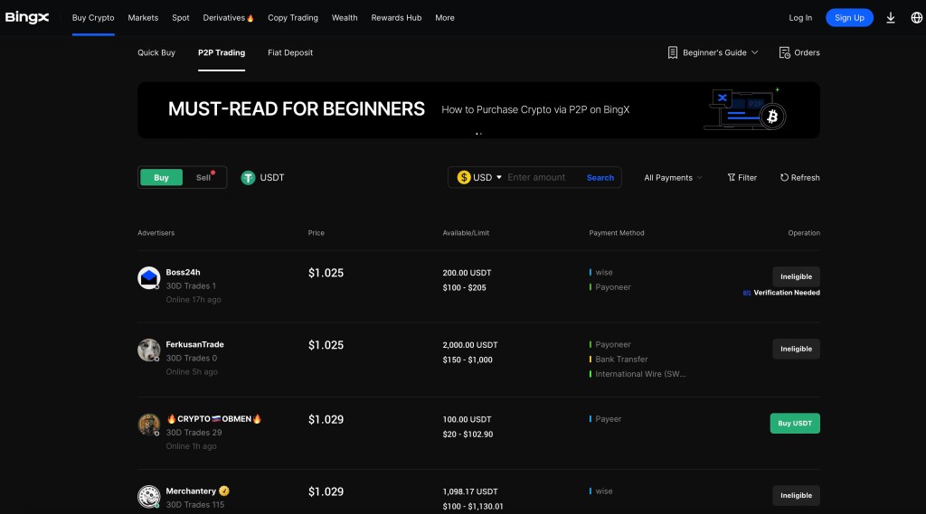The height and width of the screenshot is (514, 926).
Task: Switch to the Sell toggle
Action: (203, 178)
